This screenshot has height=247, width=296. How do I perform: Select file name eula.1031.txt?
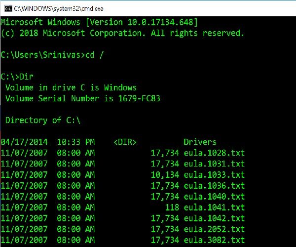point(214,164)
